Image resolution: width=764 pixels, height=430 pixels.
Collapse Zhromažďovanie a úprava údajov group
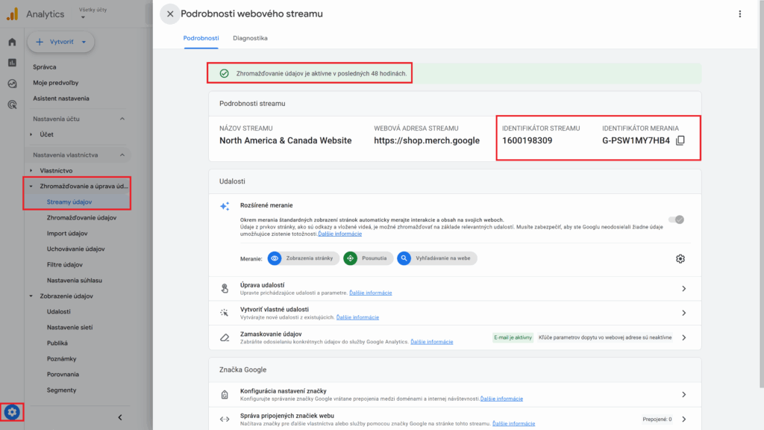pyautogui.click(x=31, y=186)
